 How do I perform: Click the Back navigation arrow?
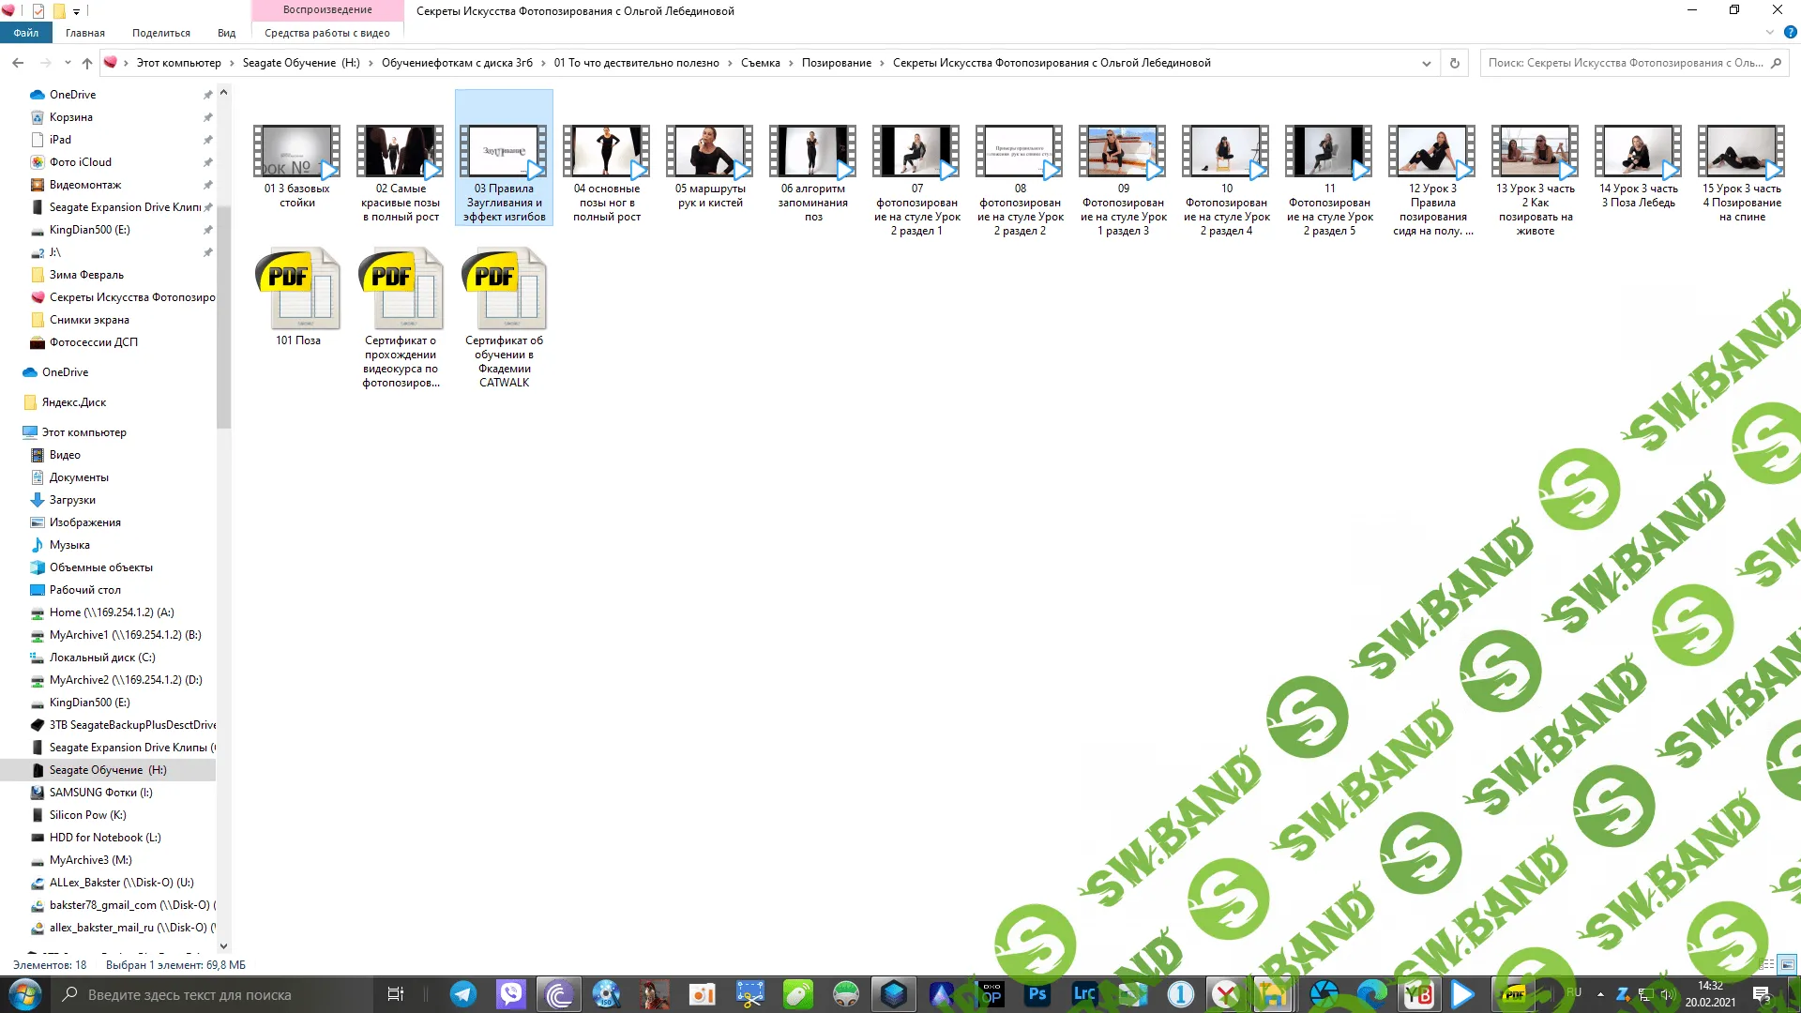coord(18,63)
